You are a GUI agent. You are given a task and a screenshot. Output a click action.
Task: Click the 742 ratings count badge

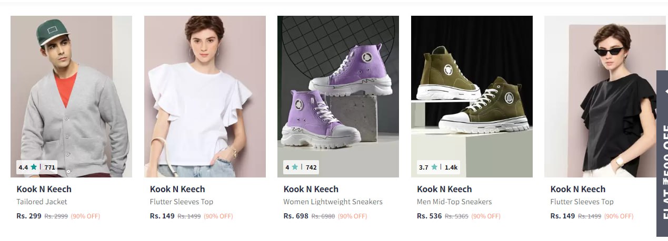tap(311, 167)
